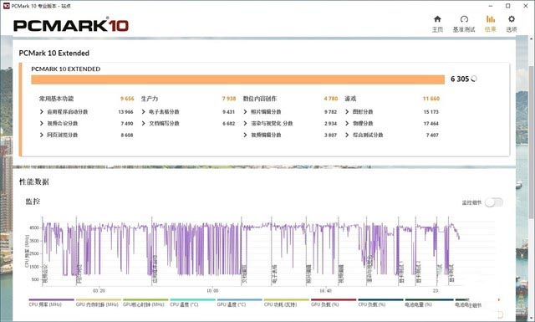Click the orange arrow after the chart legend
This screenshot has width=535, height=322.
point(499,299)
